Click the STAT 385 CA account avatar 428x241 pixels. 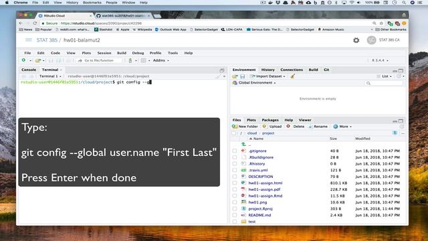tap(371, 40)
